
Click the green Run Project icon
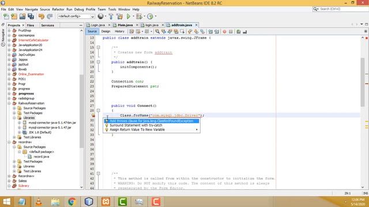tap(129, 17)
